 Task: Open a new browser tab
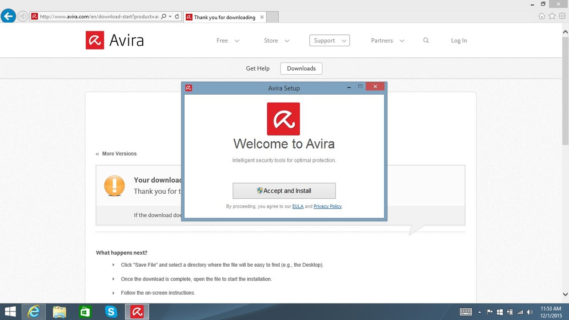coord(272,17)
